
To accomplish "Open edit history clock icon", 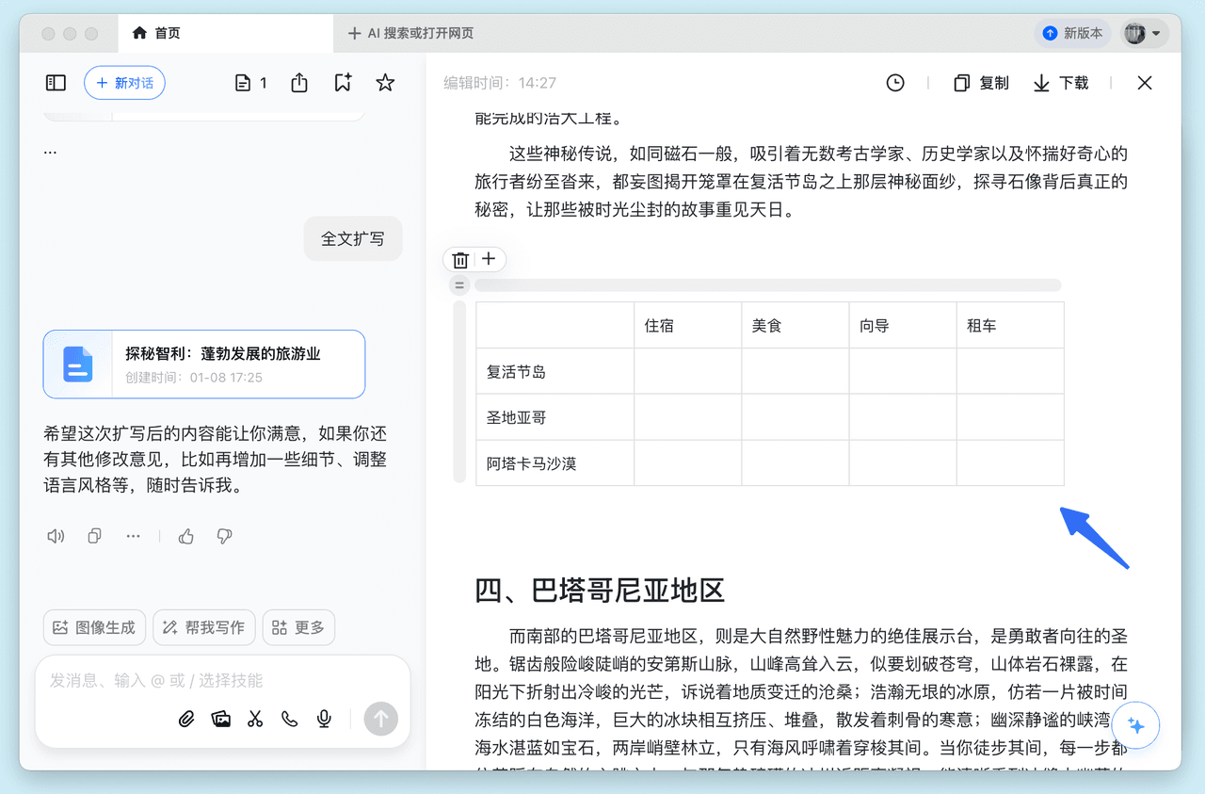I will coord(895,83).
